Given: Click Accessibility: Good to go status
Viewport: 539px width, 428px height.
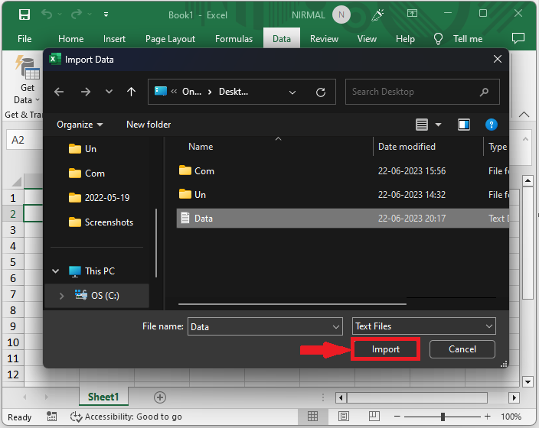Looking at the screenshot, I should point(126,417).
